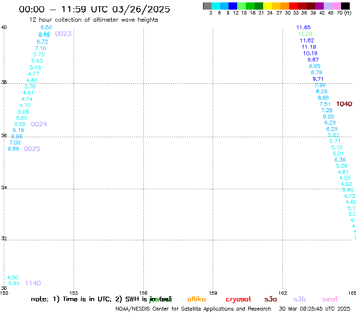Screen dimensions: 356x313
Task: Click the black swatch at the legend end
Action: point(345,6)
